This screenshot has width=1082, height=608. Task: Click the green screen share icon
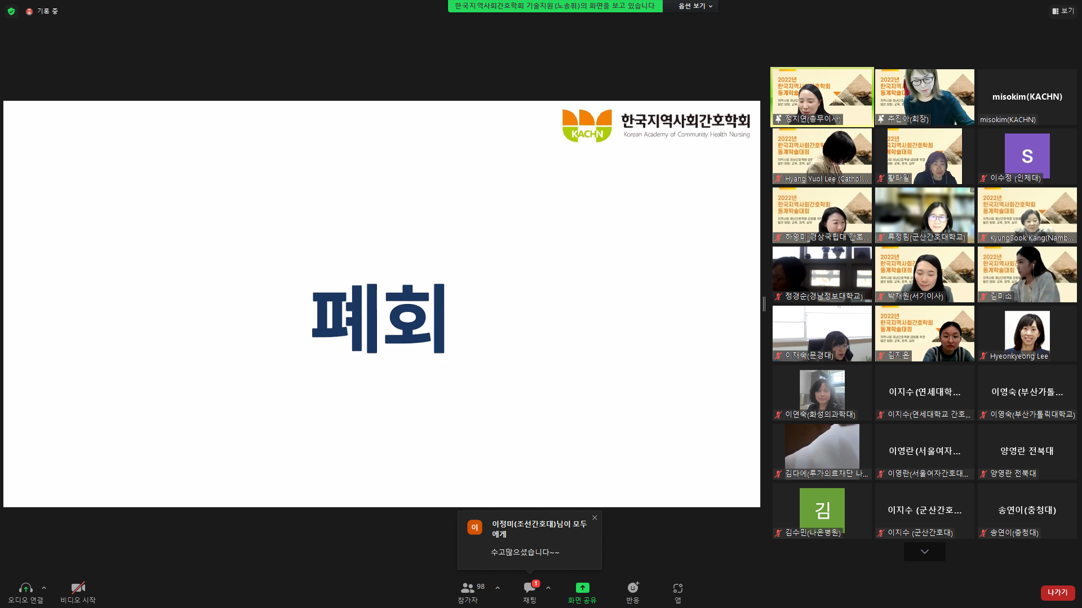(582, 588)
